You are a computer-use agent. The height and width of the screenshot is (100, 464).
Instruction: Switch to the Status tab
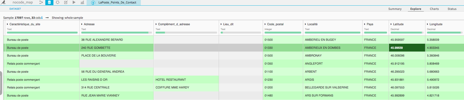452,9
